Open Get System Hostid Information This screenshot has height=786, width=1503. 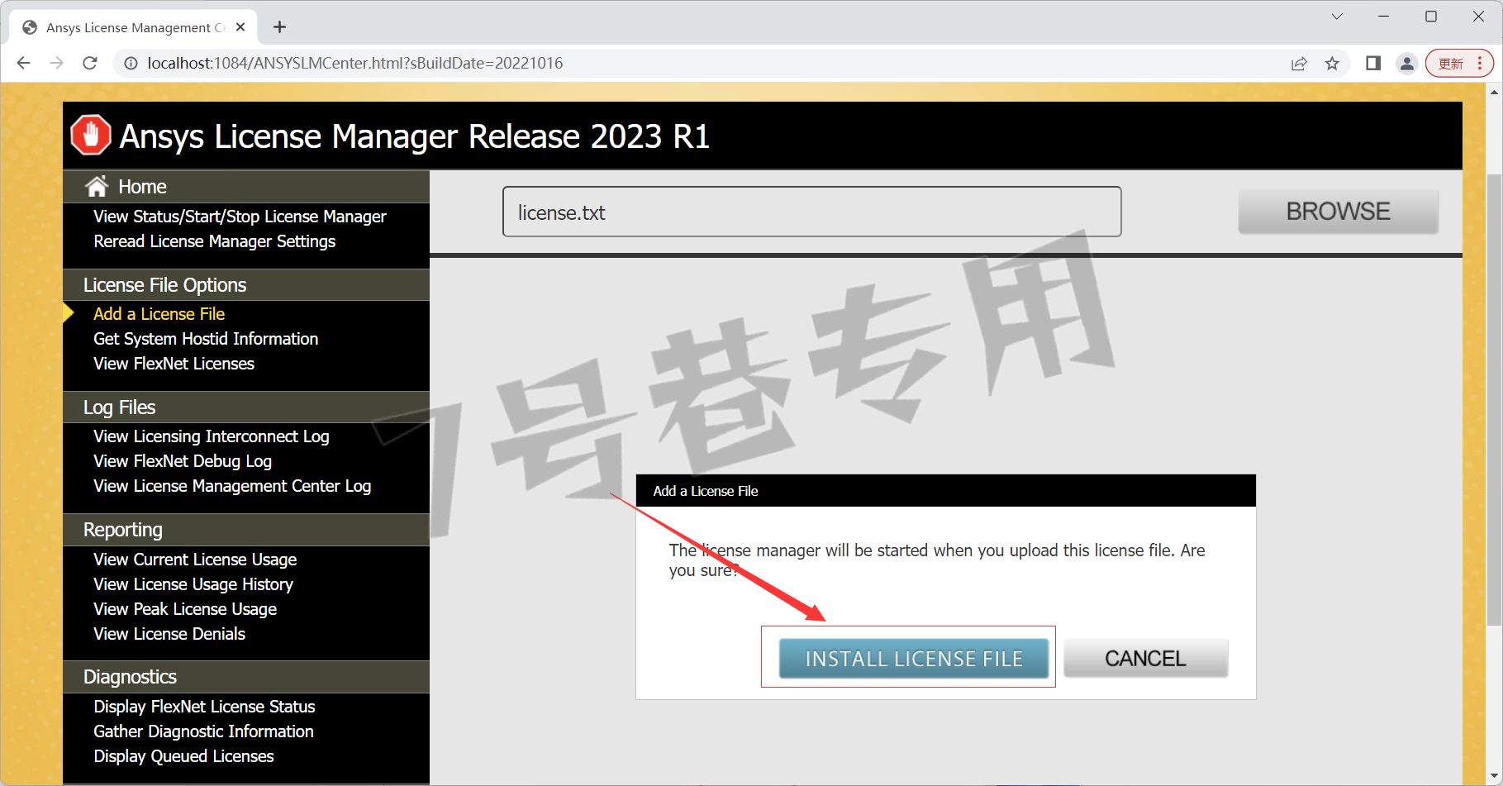coord(206,339)
